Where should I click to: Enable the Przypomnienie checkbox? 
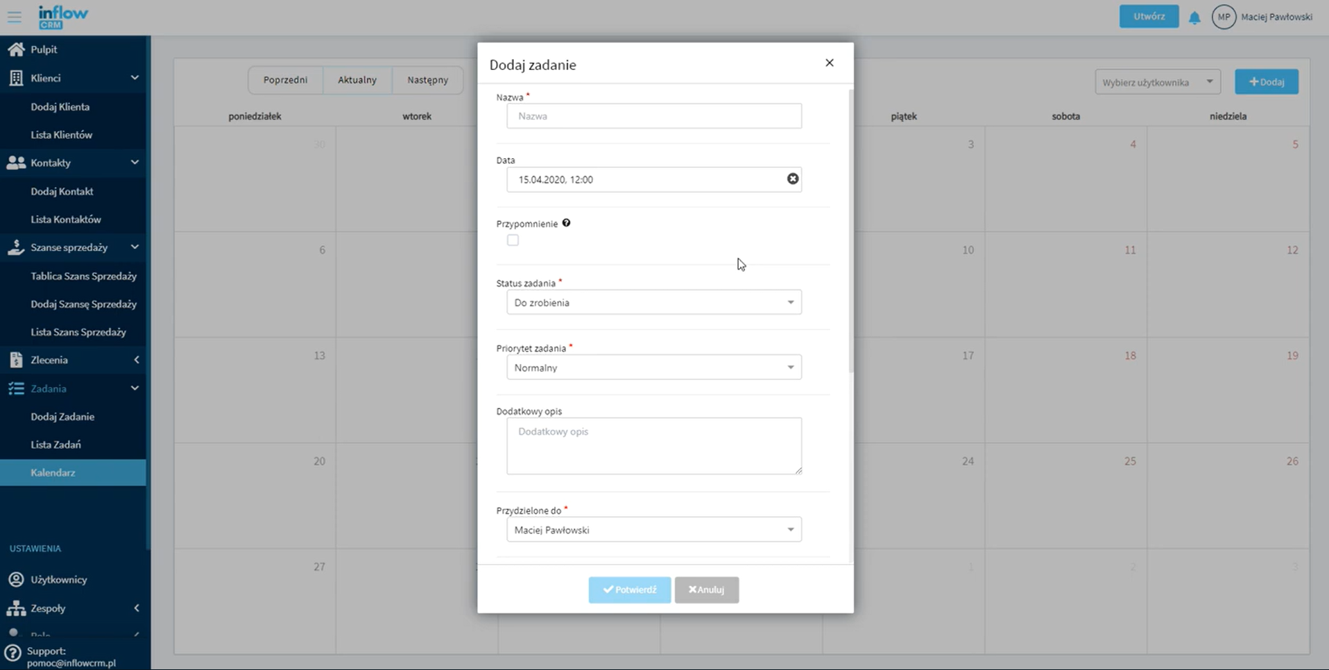point(513,240)
